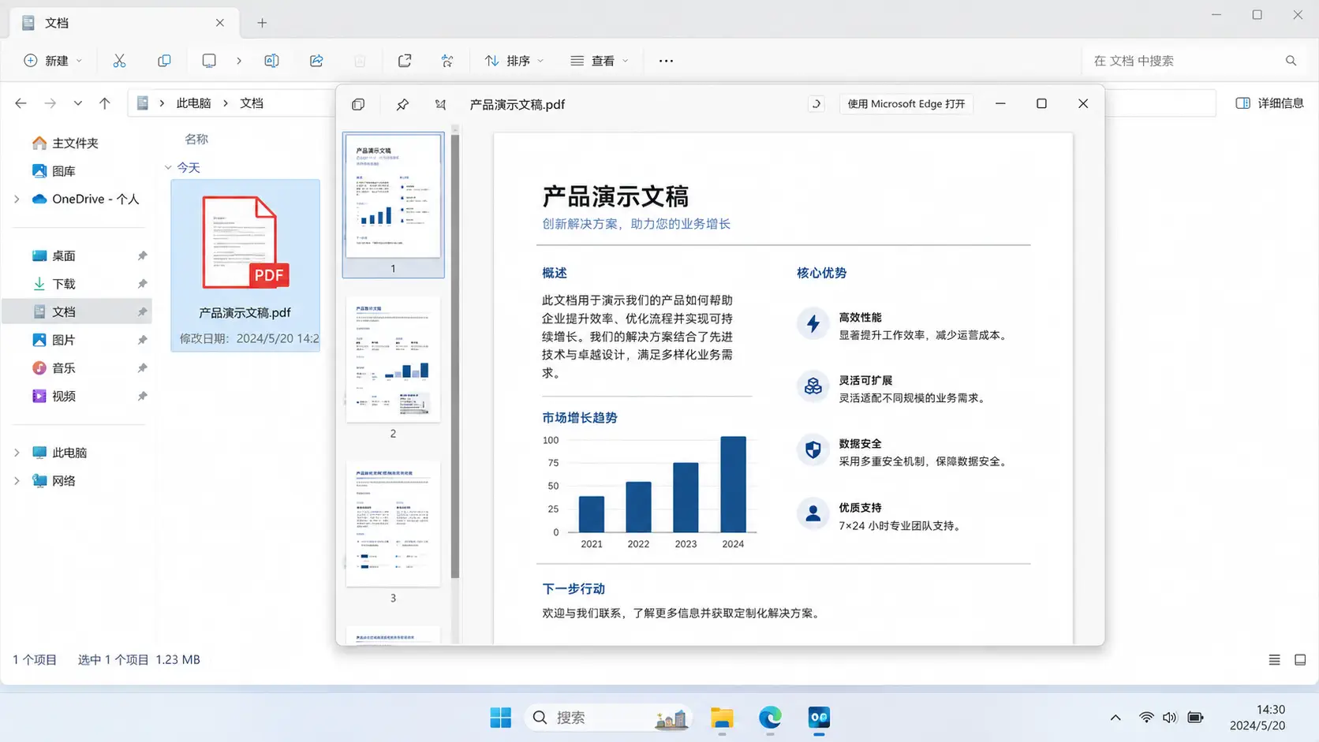Open recent locations dropdown arrow

click(77, 103)
